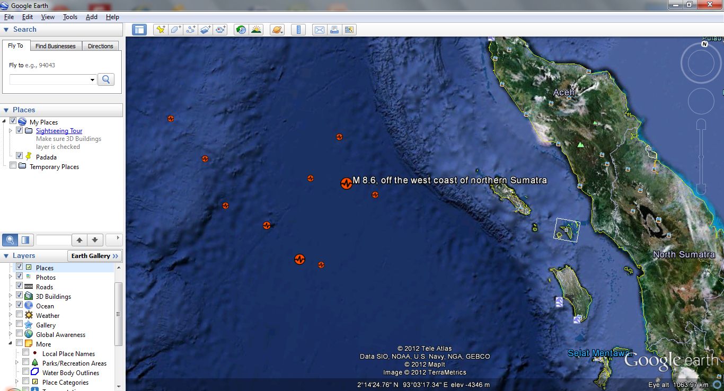View this location in Google Maps
The height and width of the screenshot is (391, 724).
pos(349,30)
